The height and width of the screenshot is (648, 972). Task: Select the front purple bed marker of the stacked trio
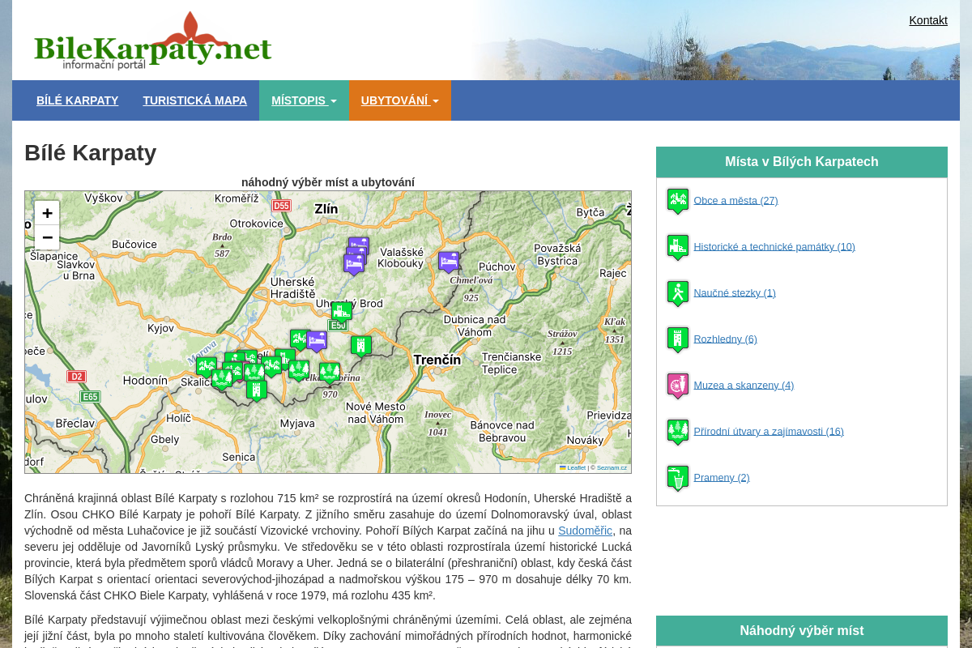pyautogui.click(x=354, y=264)
